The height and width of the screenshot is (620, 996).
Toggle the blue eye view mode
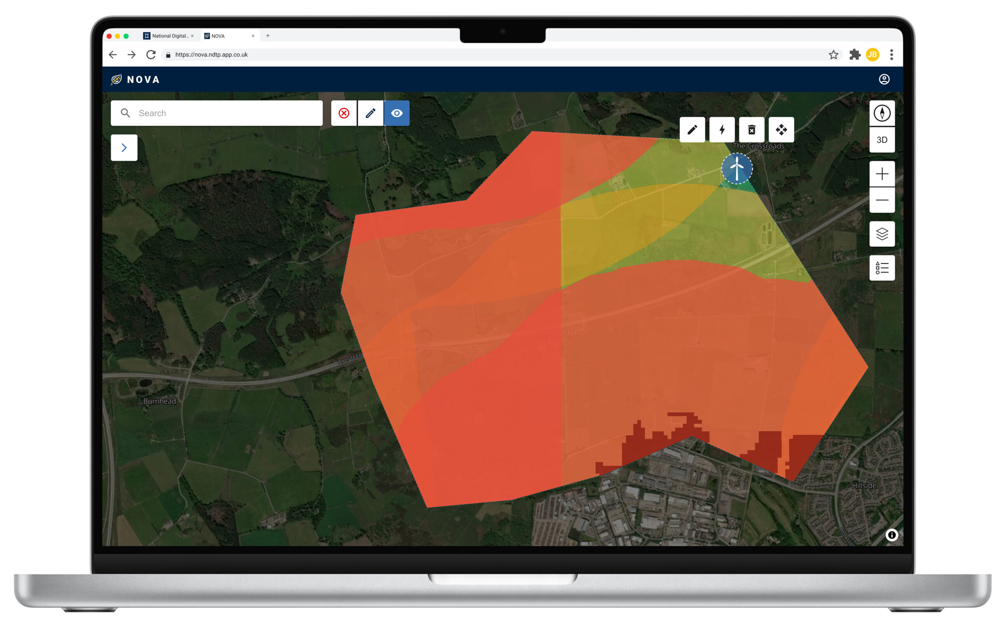pyautogui.click(x=396, y=113)
